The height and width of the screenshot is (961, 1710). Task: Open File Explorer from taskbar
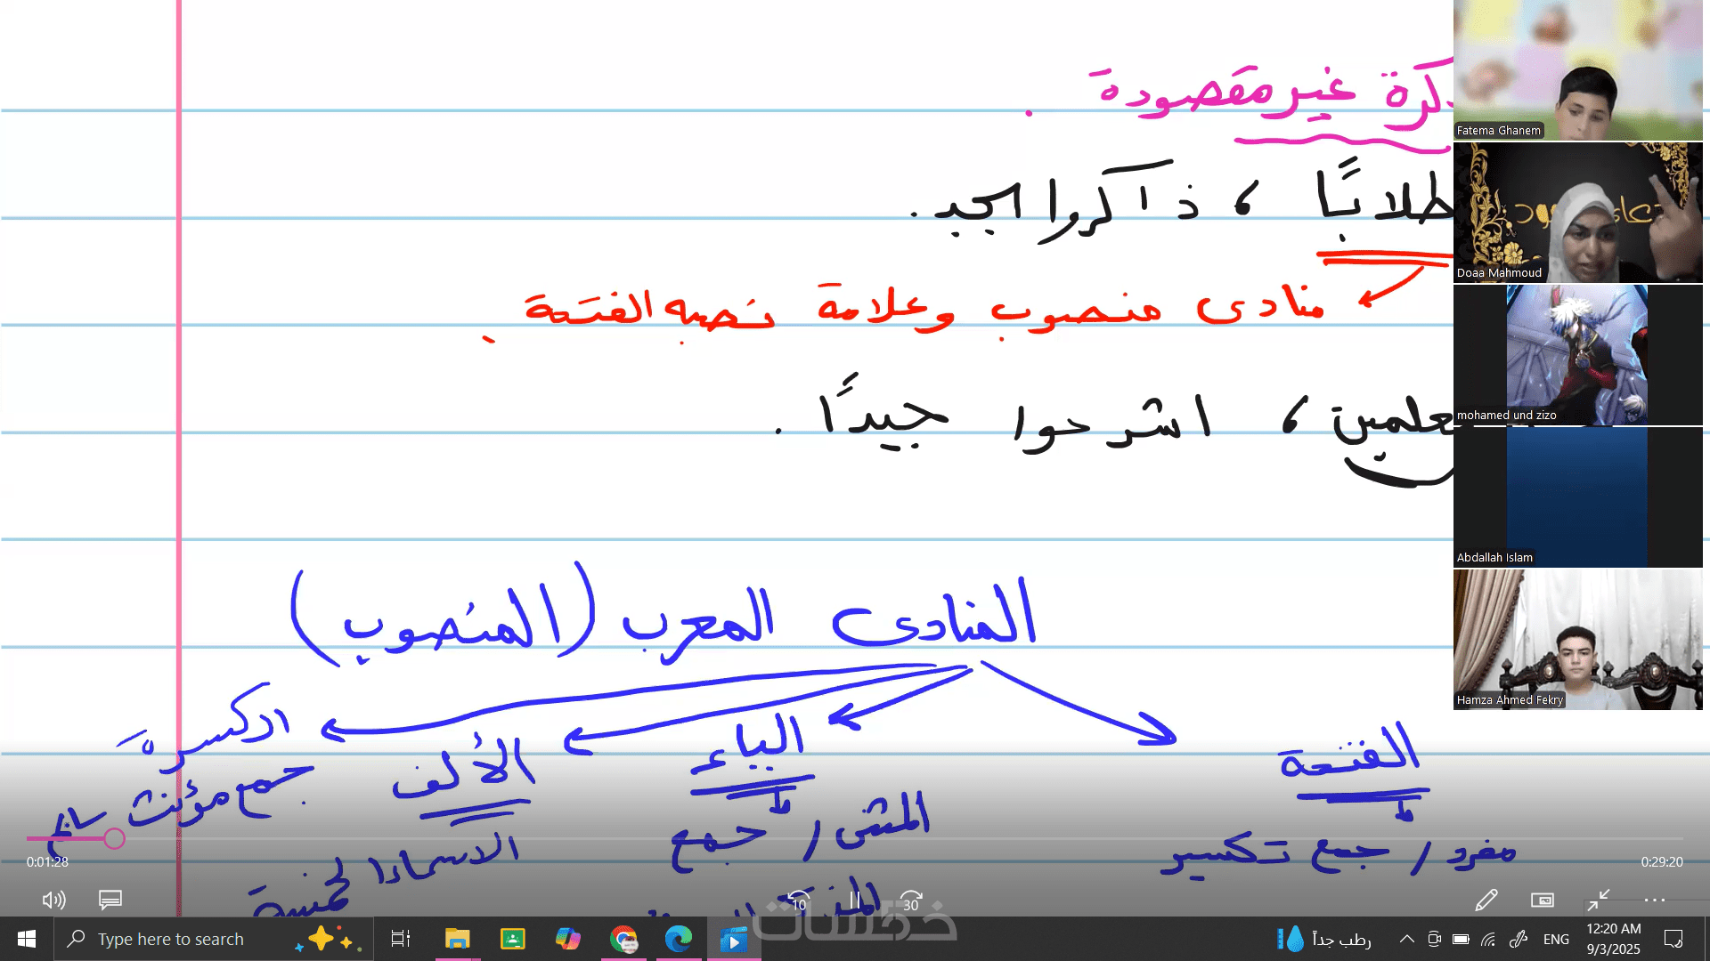[x=457, y=939]
